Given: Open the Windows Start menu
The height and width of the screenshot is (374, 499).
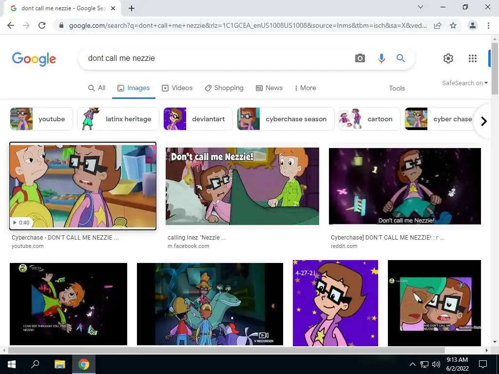Looking at the screenshot, I should point(12,364).
